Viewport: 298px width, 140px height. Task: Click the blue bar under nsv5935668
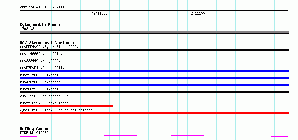pos(154,78)
